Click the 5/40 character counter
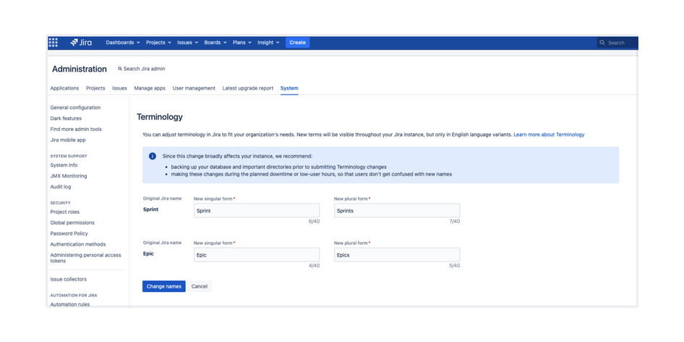This screenshot has height=342, width=684. tap(455, 265)
